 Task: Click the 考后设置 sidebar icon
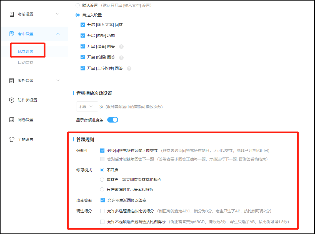(12, 80)
